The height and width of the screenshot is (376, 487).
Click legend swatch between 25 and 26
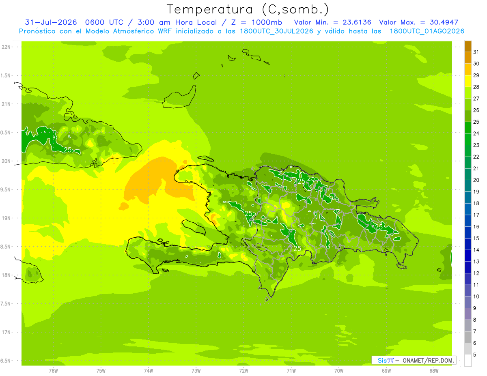468,116
